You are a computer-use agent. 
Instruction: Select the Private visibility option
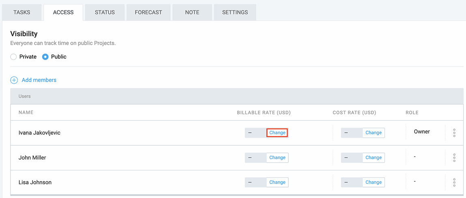pyautogui.click(x=14, y=57)
